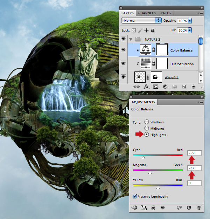Toggle adjustment layer visibility eye in Adjustments
This screenshot has width=210, height=219.
(162, 208)
